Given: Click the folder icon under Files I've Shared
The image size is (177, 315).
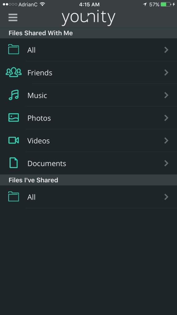Looking at the screenshot, I should pos(14,197).
